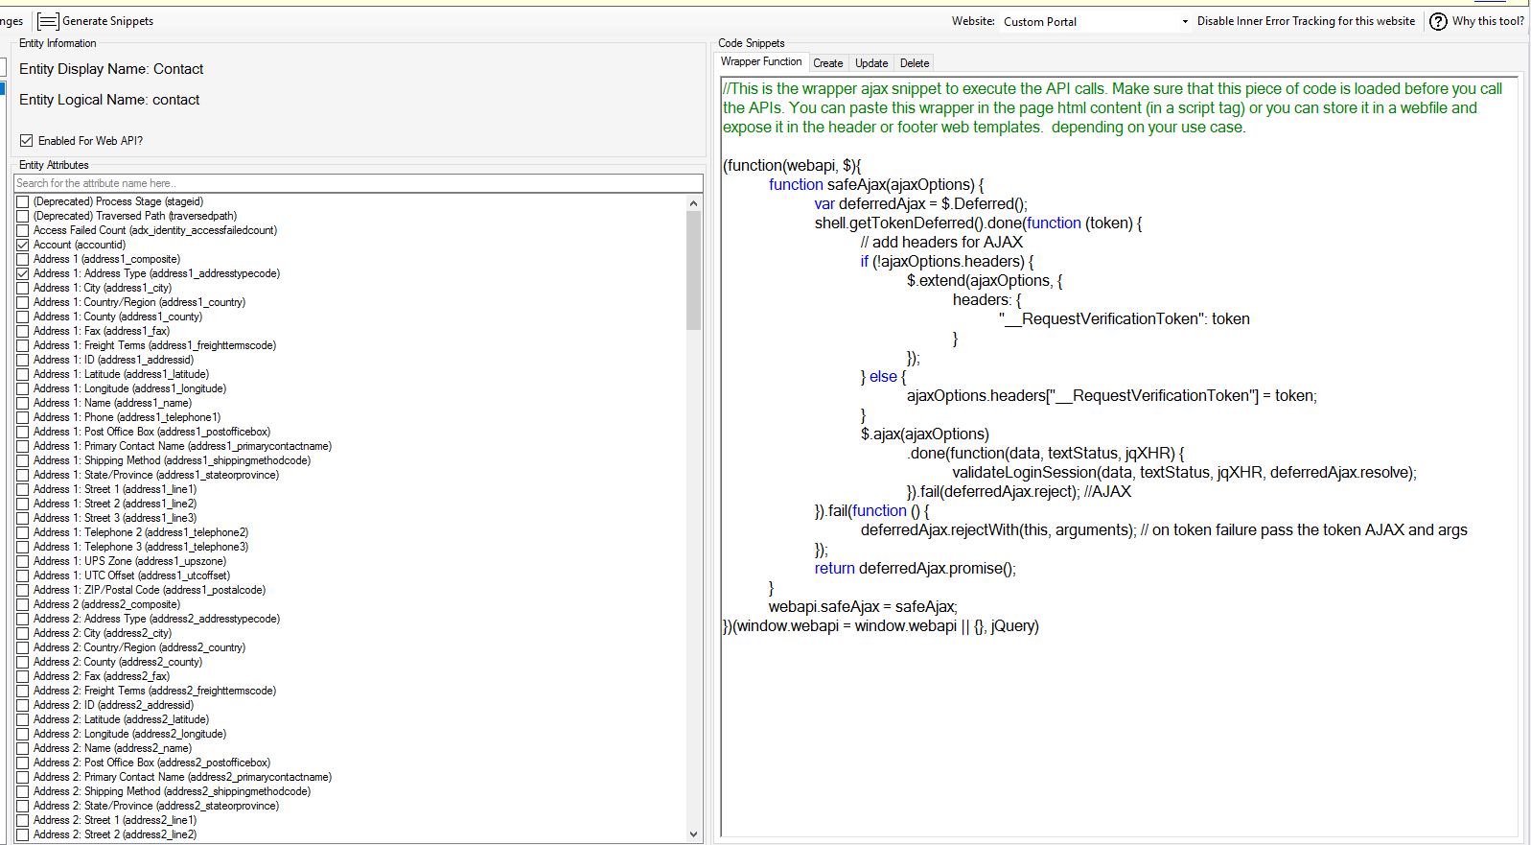1531x845 pixels.
Task: Open the Website dropdown showing Custom Portal
Action: (1095, 21)
